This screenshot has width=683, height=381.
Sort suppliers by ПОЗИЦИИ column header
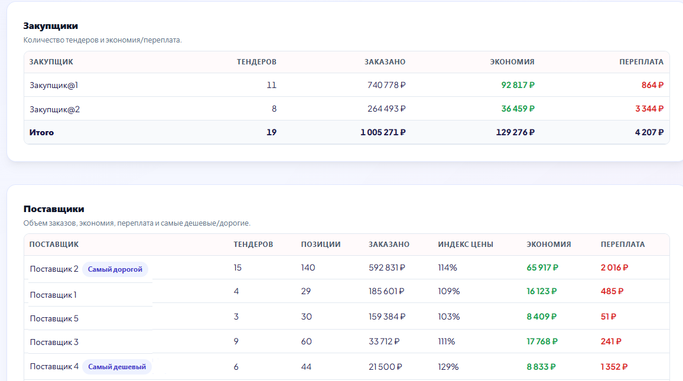[x=320, y=245]
